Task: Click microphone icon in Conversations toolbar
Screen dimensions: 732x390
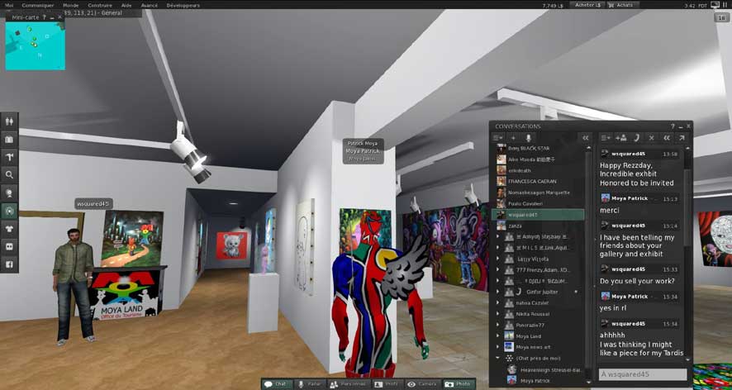Action: click(x=529, y=138)
